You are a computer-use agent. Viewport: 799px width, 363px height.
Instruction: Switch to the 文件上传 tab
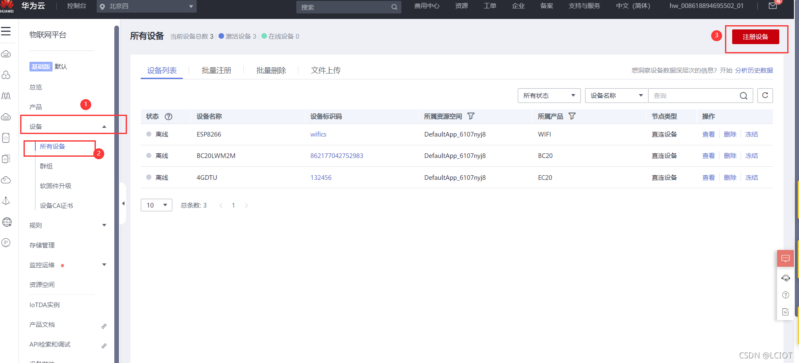pos(326,71)
